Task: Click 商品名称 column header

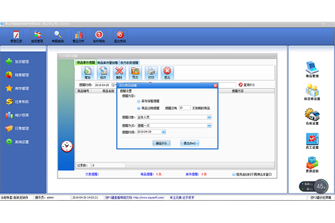Action: (108, 91)
